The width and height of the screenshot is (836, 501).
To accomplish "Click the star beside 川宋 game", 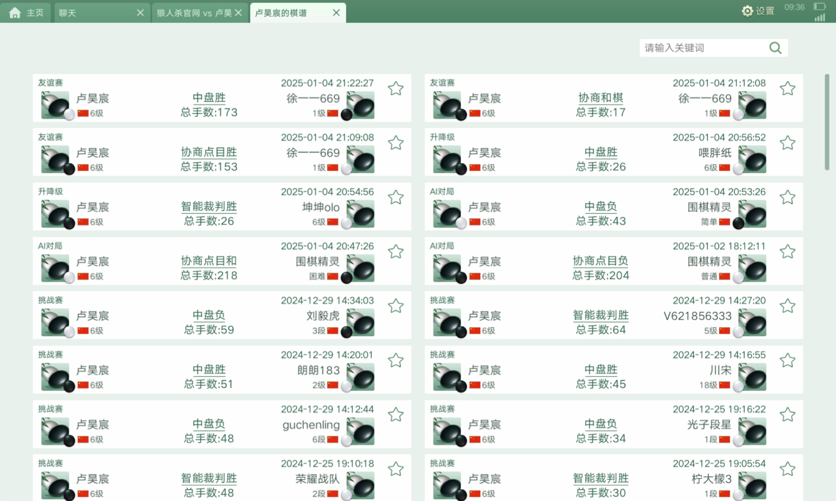I will click(x=788, y=360).
